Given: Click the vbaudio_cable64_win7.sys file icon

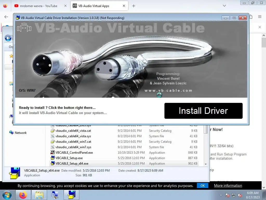Looking at the screenshot, I should pos(52,147).
